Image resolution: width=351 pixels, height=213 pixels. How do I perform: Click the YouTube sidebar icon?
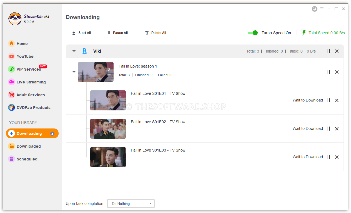point(11,56)
